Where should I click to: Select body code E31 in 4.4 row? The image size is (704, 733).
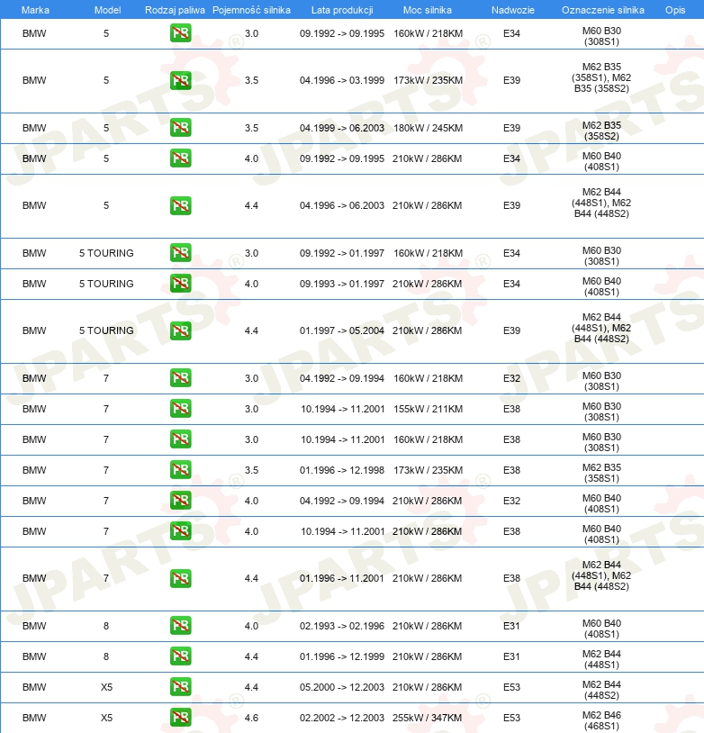511,656
